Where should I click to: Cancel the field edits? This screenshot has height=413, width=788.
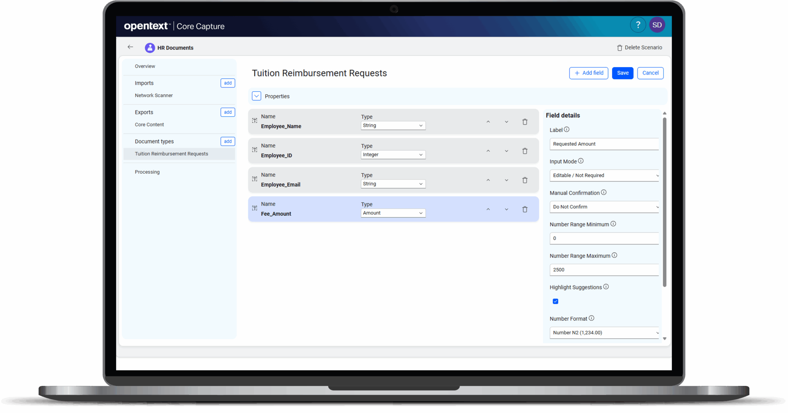(x=650, y=73)
